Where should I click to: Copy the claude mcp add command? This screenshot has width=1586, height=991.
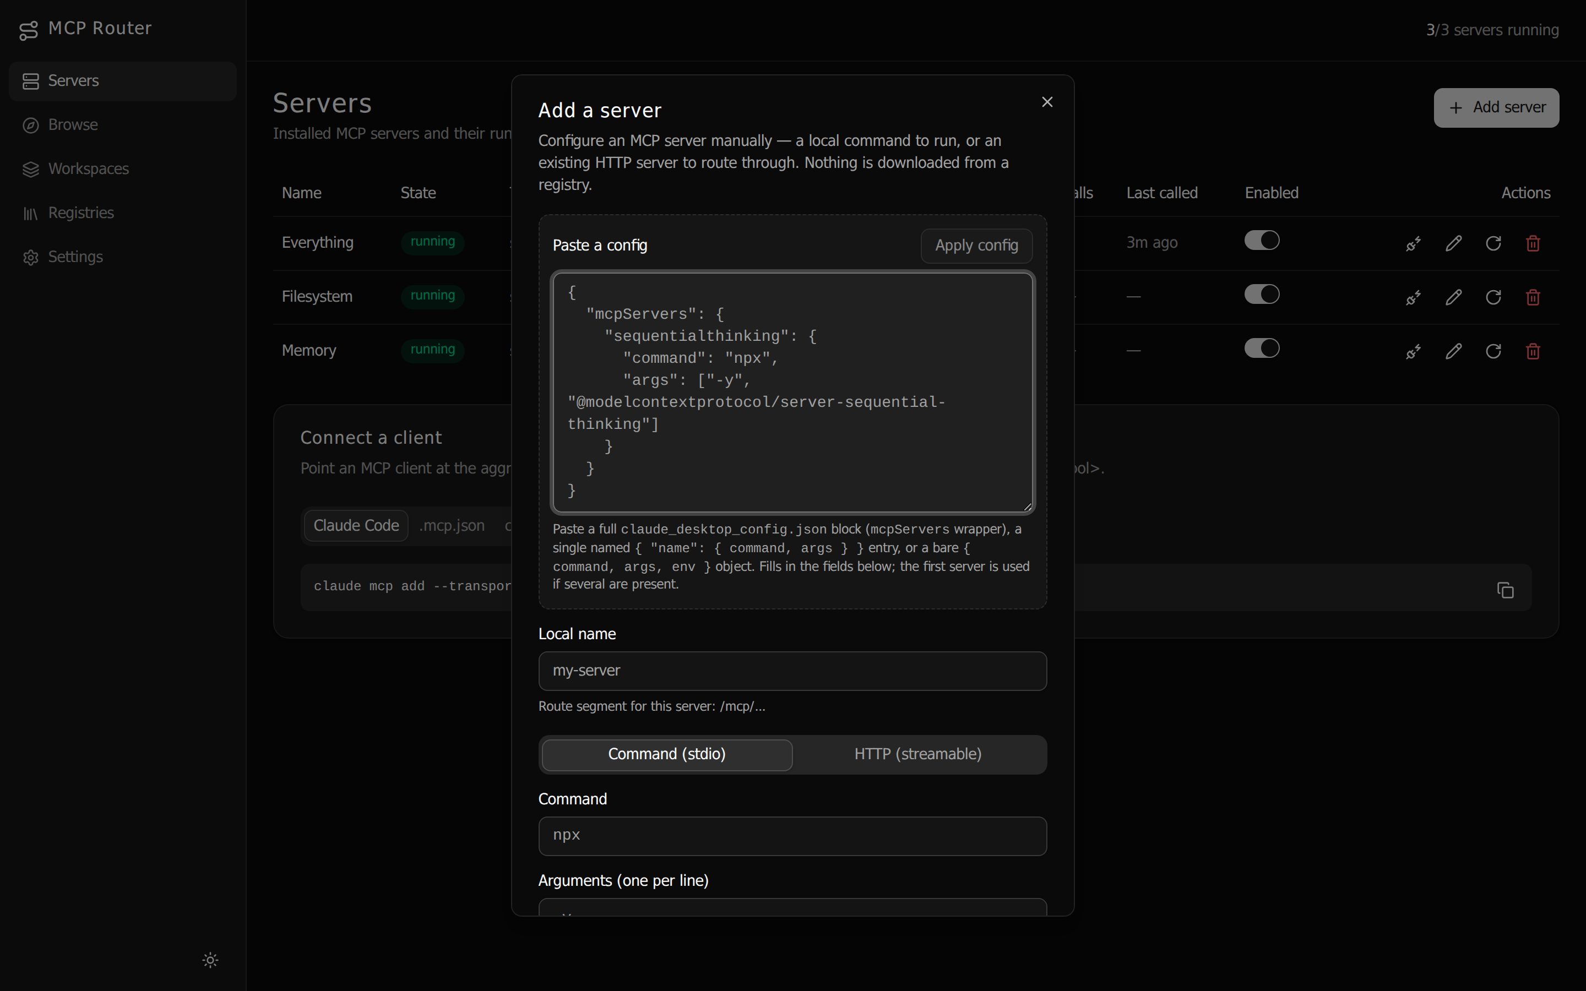(1506, 591)
